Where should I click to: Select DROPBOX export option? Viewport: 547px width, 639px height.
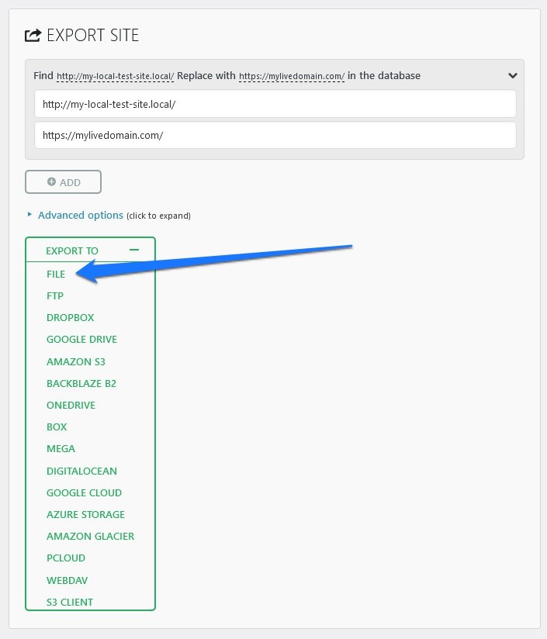70,317
